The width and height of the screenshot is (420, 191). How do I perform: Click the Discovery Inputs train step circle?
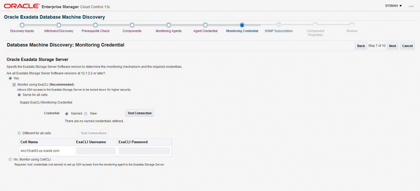[x=22, y=25]
